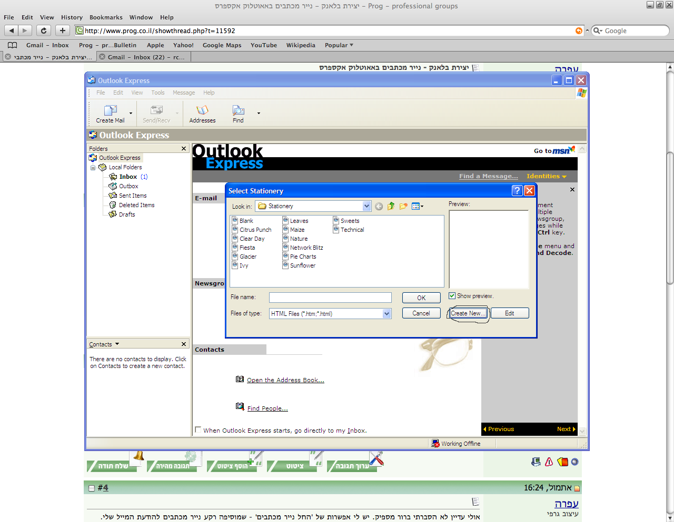
Task: Select the Network Blitz stationery file
Action: click(x=303, y=248)
